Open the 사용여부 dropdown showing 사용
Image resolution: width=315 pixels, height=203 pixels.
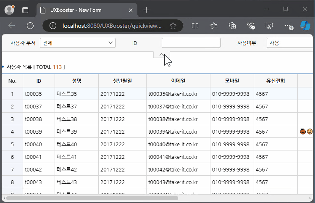(290, 43)
